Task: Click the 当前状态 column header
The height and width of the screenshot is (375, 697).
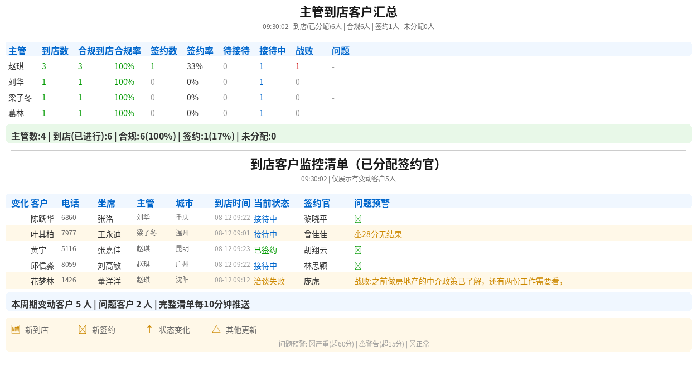Action: [272, 203]
